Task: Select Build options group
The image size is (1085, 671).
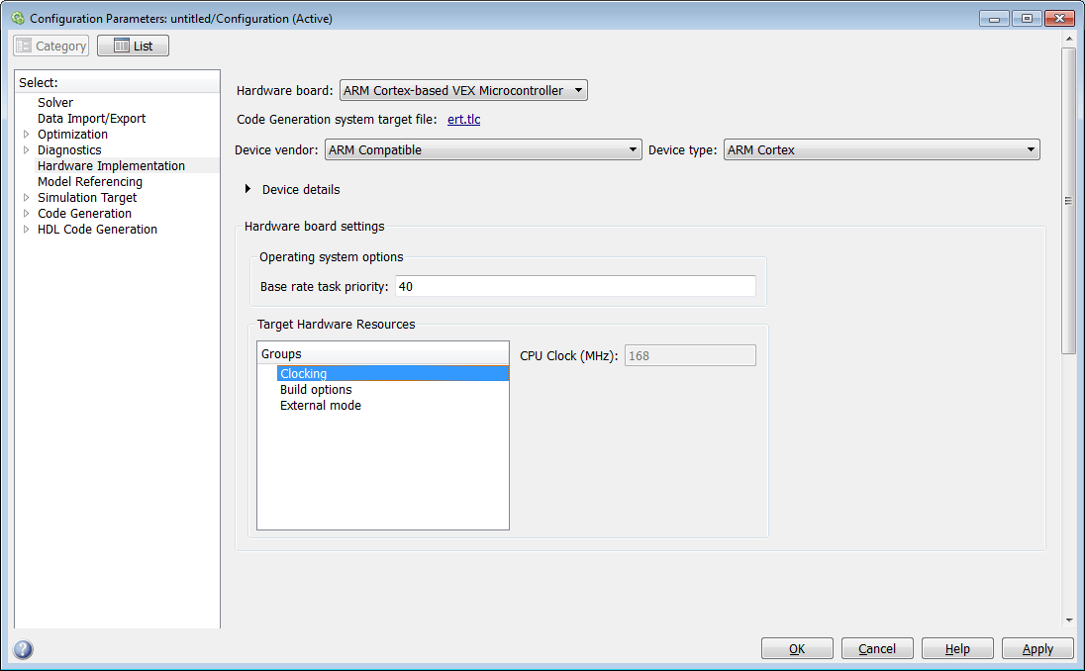Action: pos(316,390)
